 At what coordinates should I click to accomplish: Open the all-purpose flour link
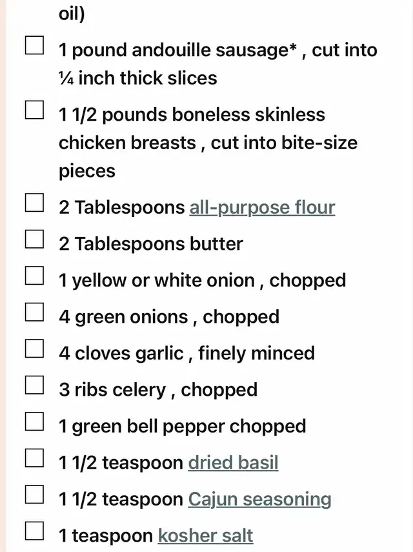tap(262, 207)
